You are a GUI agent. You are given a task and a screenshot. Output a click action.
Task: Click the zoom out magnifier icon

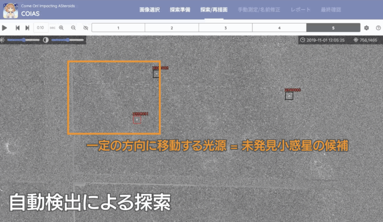(x=73, y=28)
